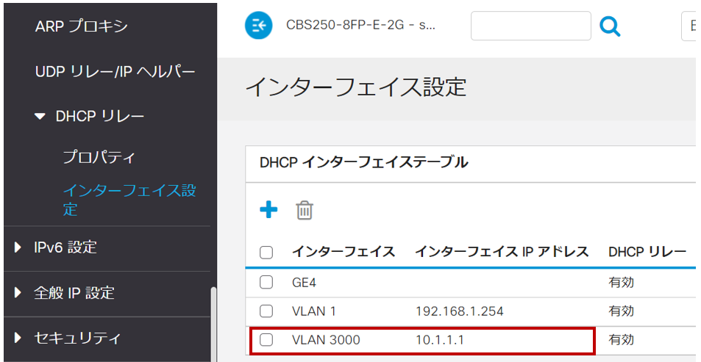The width and height of the screenshot is (701, 362).
Task: Check the GE4 row checkbox
Action: point(266,282)
